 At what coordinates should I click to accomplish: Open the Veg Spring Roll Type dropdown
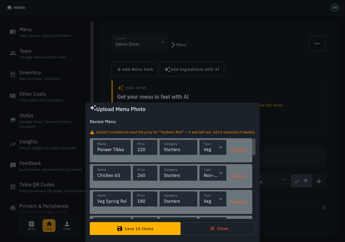point(213,199)
